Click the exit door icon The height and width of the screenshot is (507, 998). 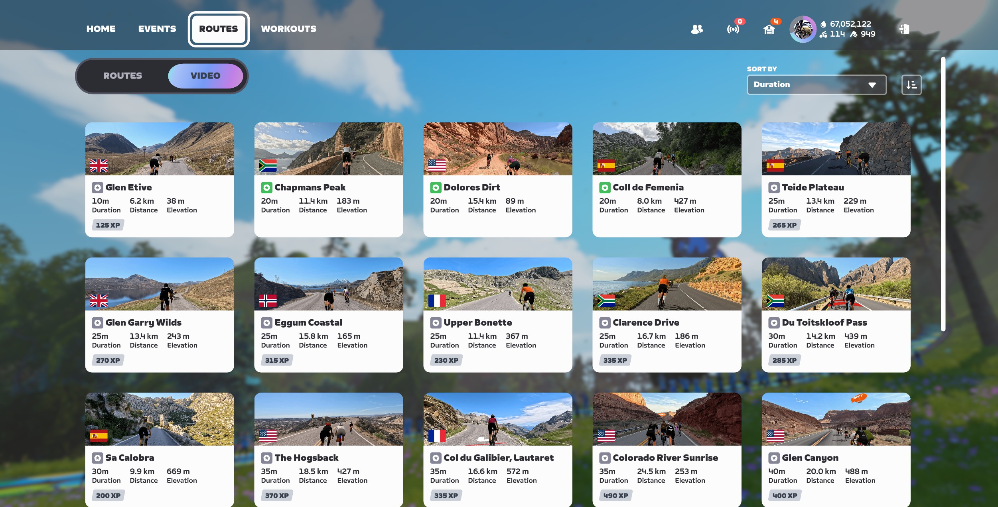tap(904, 29)
